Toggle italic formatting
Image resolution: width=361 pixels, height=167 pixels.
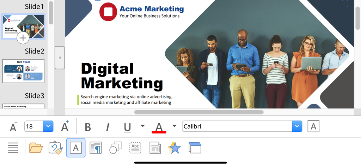click(108, 127)
